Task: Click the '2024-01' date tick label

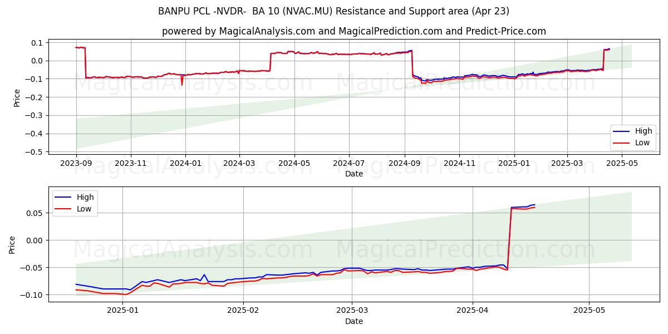Action: click(185, 164)
